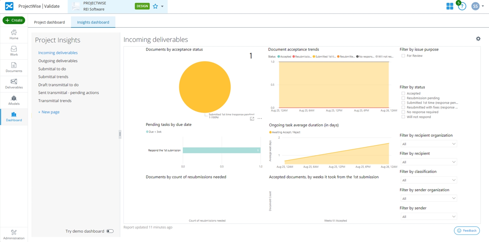Open the apps grid icon
489x242 pixels.
pos(450,6)
